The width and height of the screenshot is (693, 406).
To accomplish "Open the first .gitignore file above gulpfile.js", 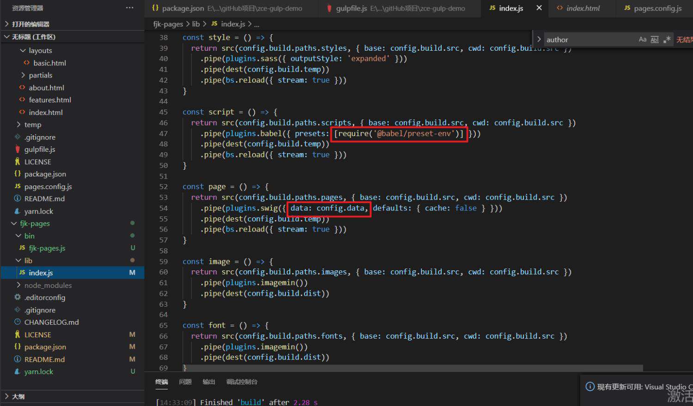I will tap(40, 137).
